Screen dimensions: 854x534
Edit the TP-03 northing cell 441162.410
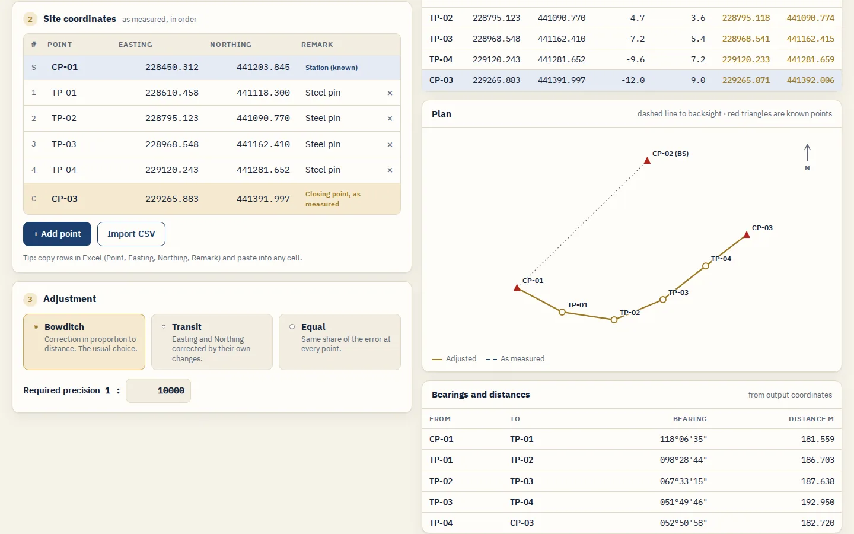263,144
